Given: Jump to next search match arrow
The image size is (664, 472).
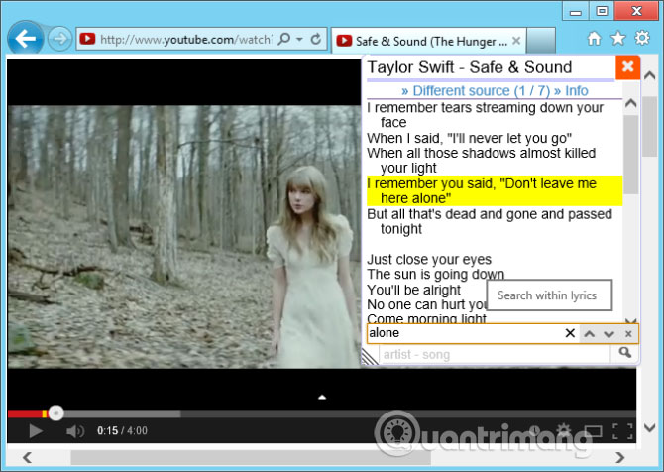Looking at the screenshot, I should pos(609,334).
